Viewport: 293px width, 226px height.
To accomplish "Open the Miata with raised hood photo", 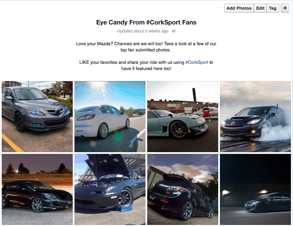I will 110,189.
